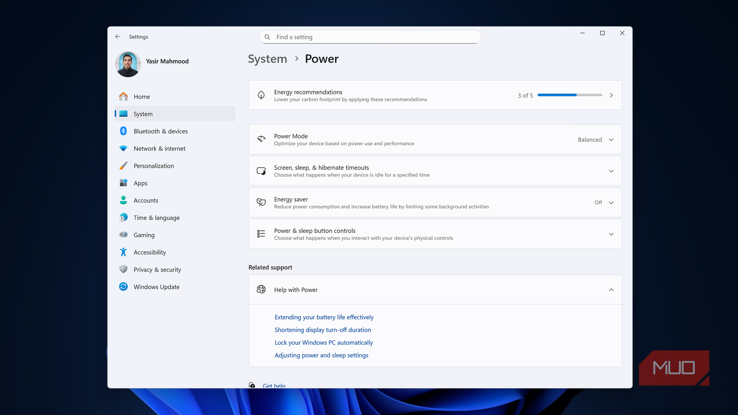Click the Get help link
The width and height of the screenshot is (738, 415).
[x=274, y=385]
